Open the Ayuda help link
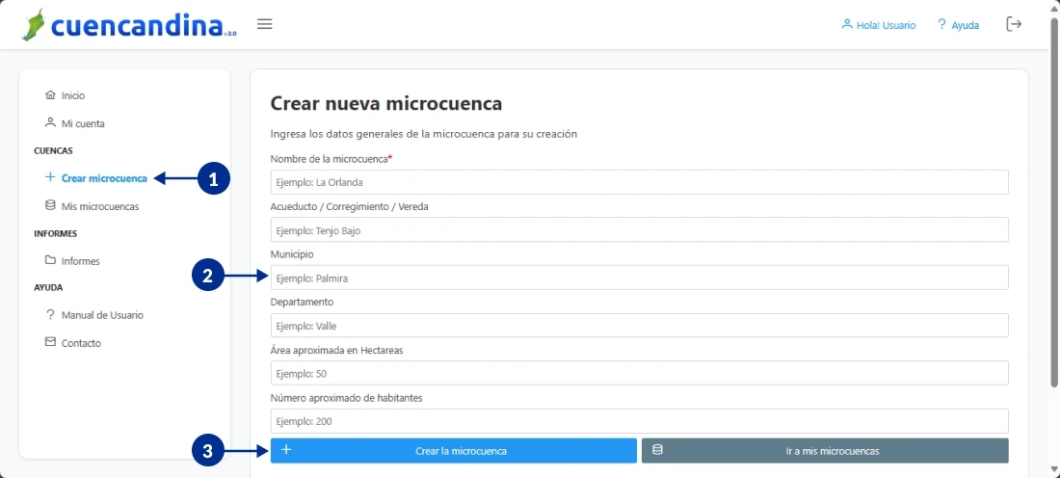The height and width of the screenshot is (478, 1060). 958,25
